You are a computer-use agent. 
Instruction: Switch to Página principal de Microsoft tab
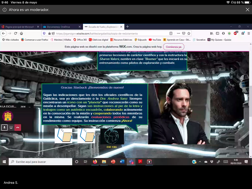pos(20,27)
